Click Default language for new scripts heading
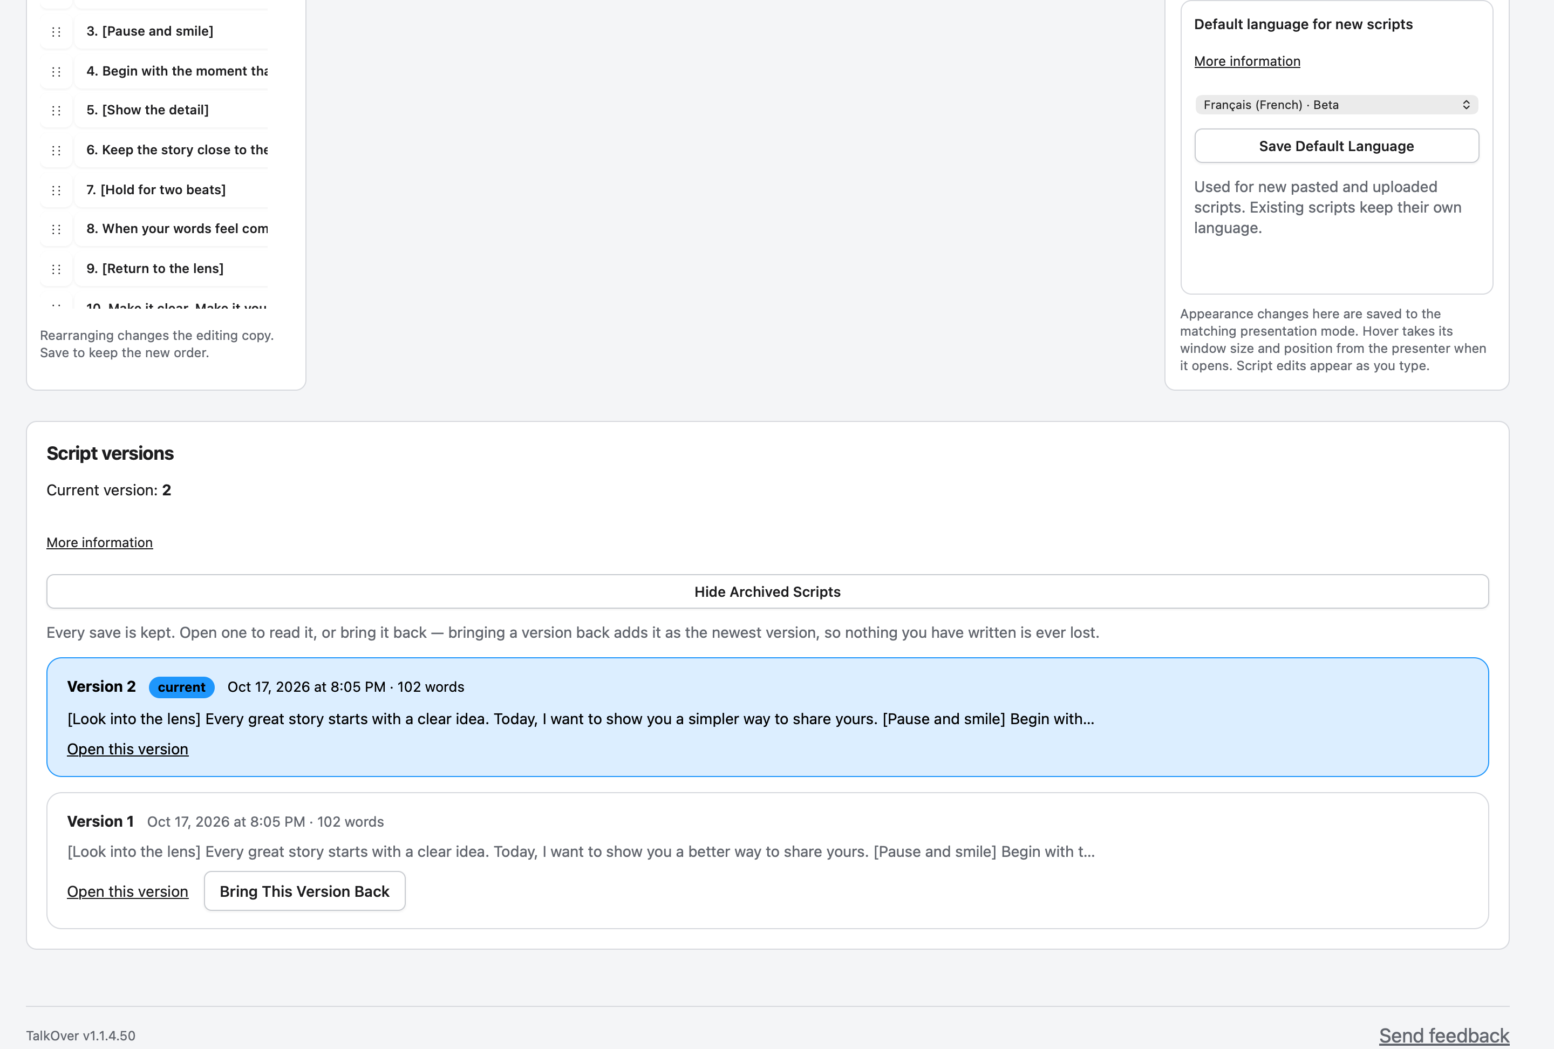 coord(1303,25)
